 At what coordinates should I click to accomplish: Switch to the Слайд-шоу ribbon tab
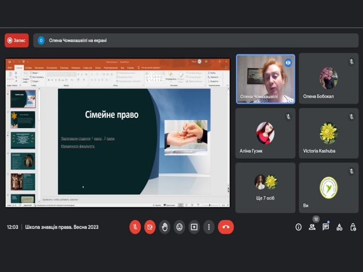click(x=87, y=68)
